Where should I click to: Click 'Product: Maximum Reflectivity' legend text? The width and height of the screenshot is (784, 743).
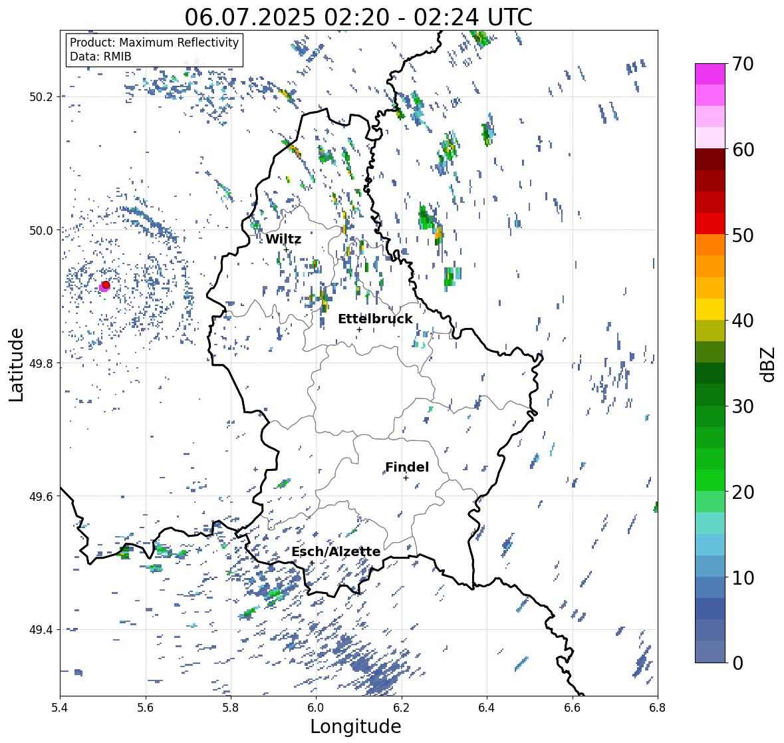tap(154, 43)
